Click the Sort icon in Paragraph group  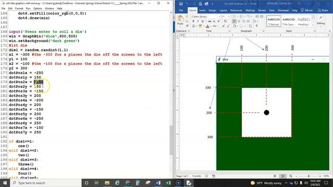tap(250, 26)
